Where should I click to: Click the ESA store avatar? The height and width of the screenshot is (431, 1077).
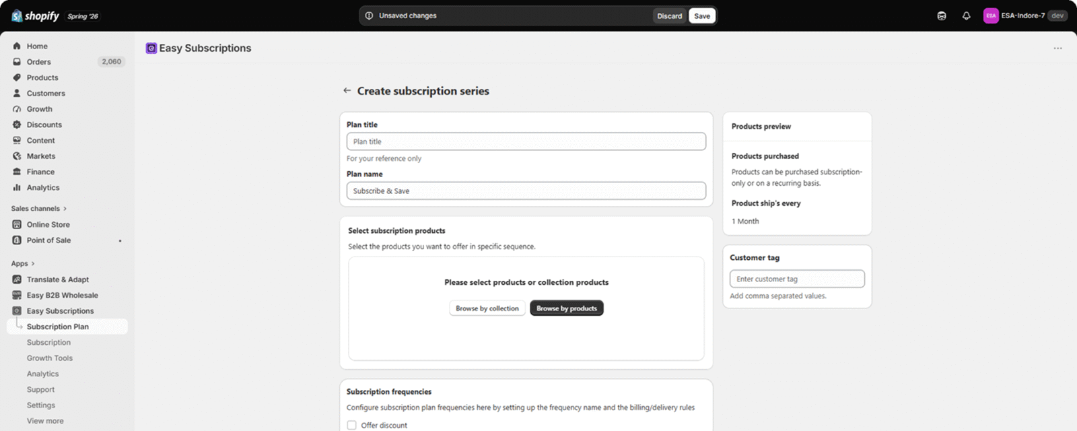pos(991,15)
